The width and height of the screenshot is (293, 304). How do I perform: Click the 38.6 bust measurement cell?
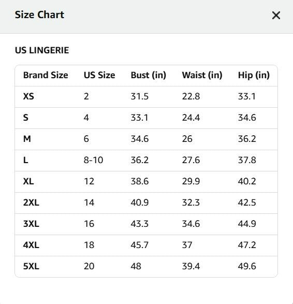pyautogui.click(x=140, y=181)
